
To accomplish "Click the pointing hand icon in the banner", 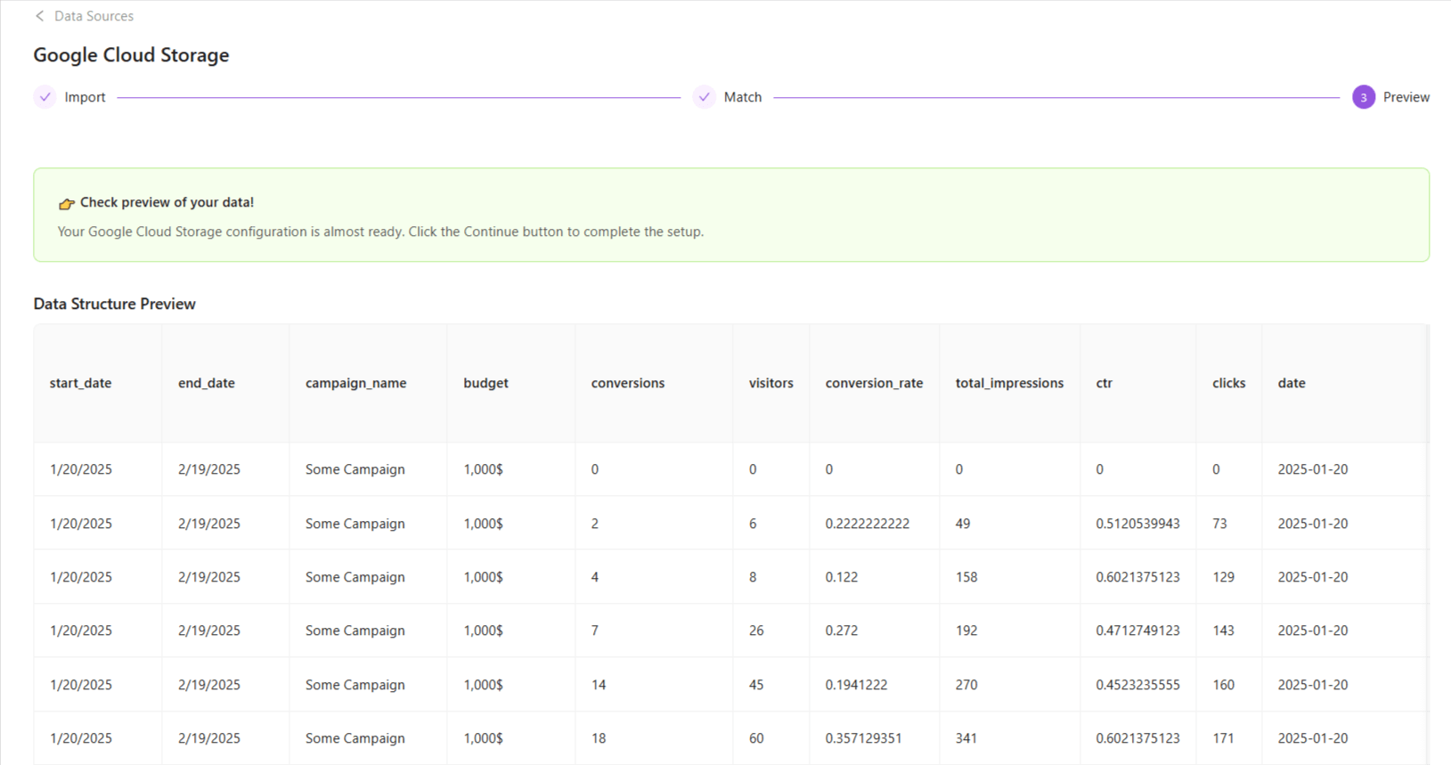I will (x=67, y=204).
